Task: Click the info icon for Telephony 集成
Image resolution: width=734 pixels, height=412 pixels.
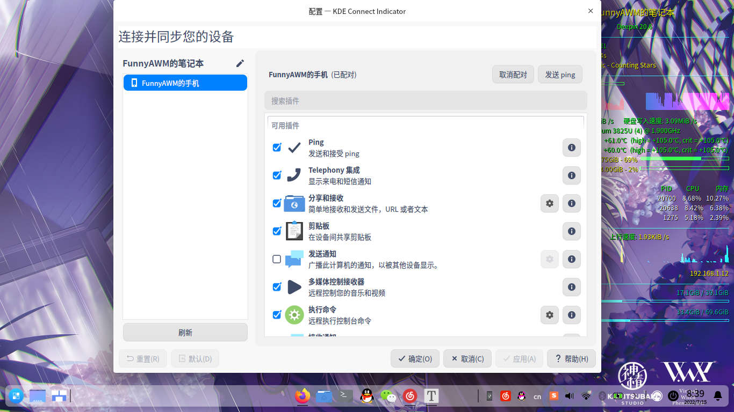Action: pos(571,175)
